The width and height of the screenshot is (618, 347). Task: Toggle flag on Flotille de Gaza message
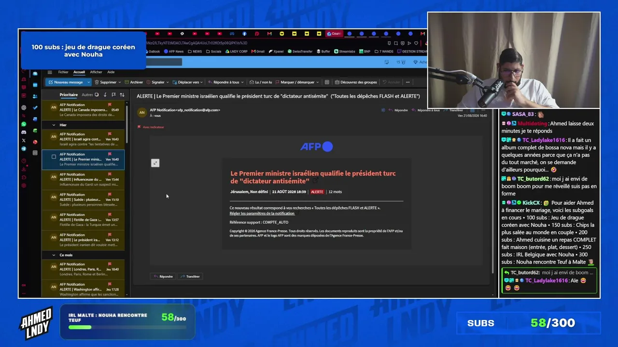click(x=110, y=215)
